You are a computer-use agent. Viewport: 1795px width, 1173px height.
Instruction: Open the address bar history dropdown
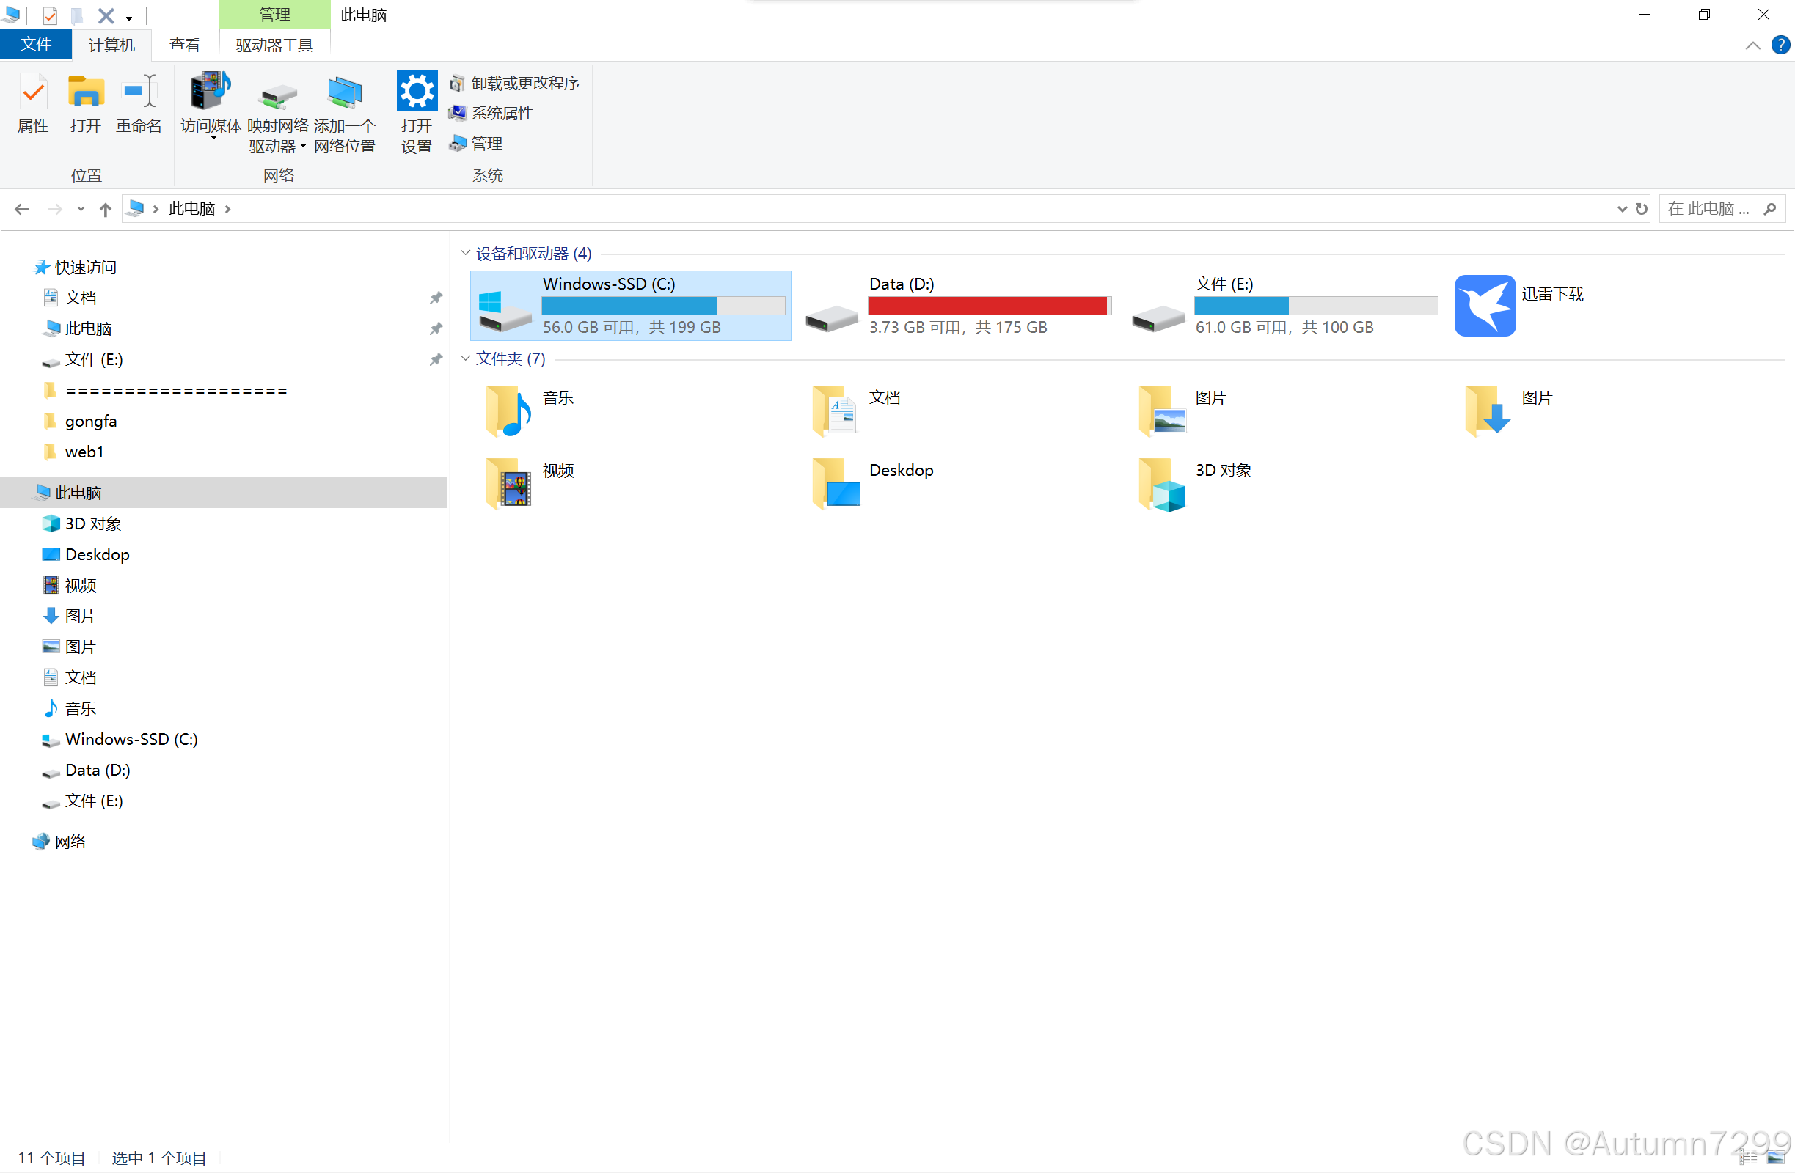click(x=1622, y=209)
